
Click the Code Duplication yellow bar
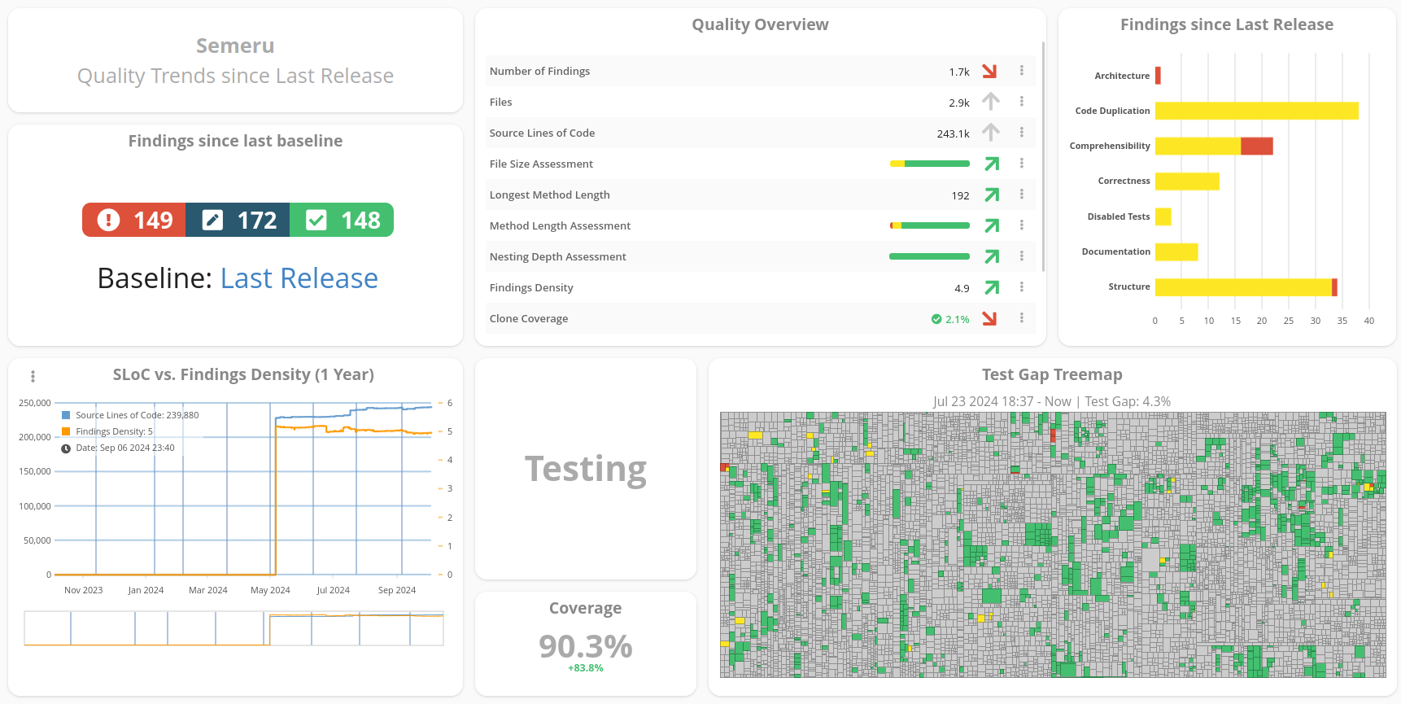(x=1257, y=111)
